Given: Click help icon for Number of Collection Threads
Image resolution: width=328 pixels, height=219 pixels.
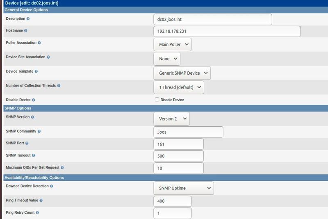Looking at the screenshot, I should click(x=59, y=86).
